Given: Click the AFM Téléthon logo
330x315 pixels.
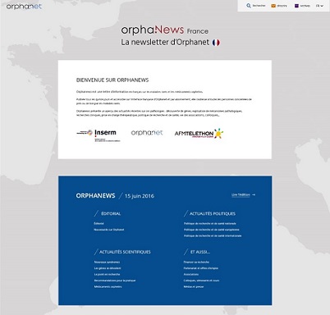Looking at the screenshot, I should click(199, 134).
